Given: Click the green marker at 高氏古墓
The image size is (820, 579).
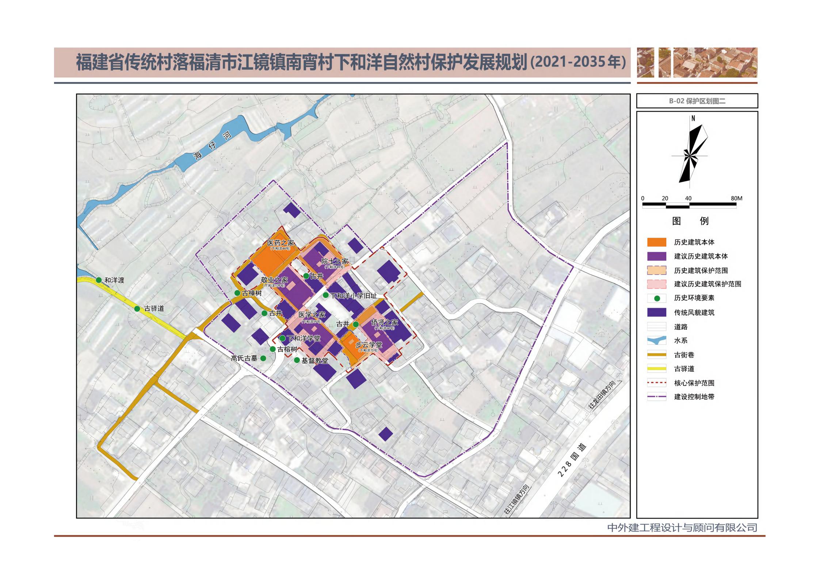Looking at the screenshot, I should click(263, 358).
